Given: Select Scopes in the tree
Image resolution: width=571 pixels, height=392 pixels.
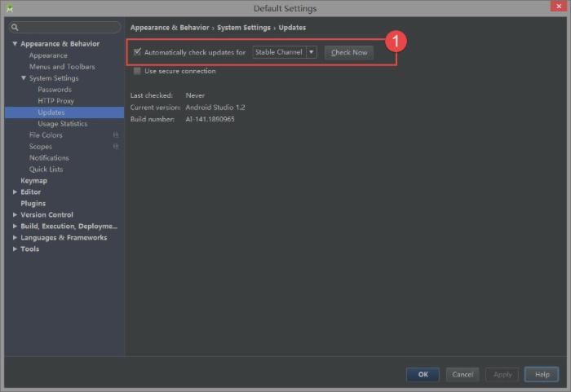Looking at the screenshot, I should coord(41,147).
